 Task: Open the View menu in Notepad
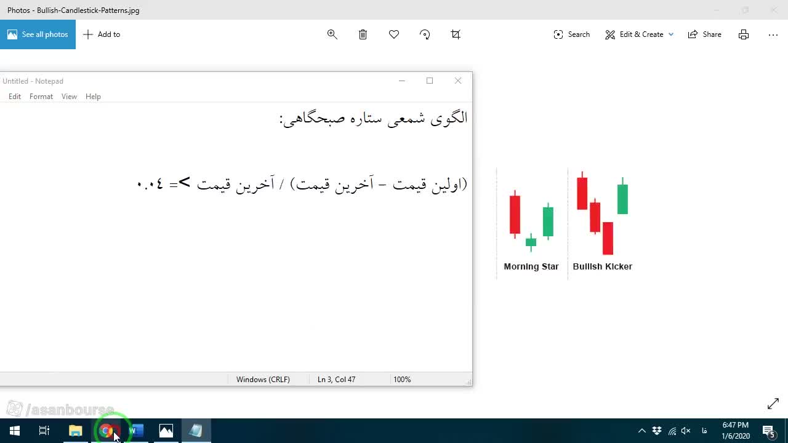[x=69, y=97]
